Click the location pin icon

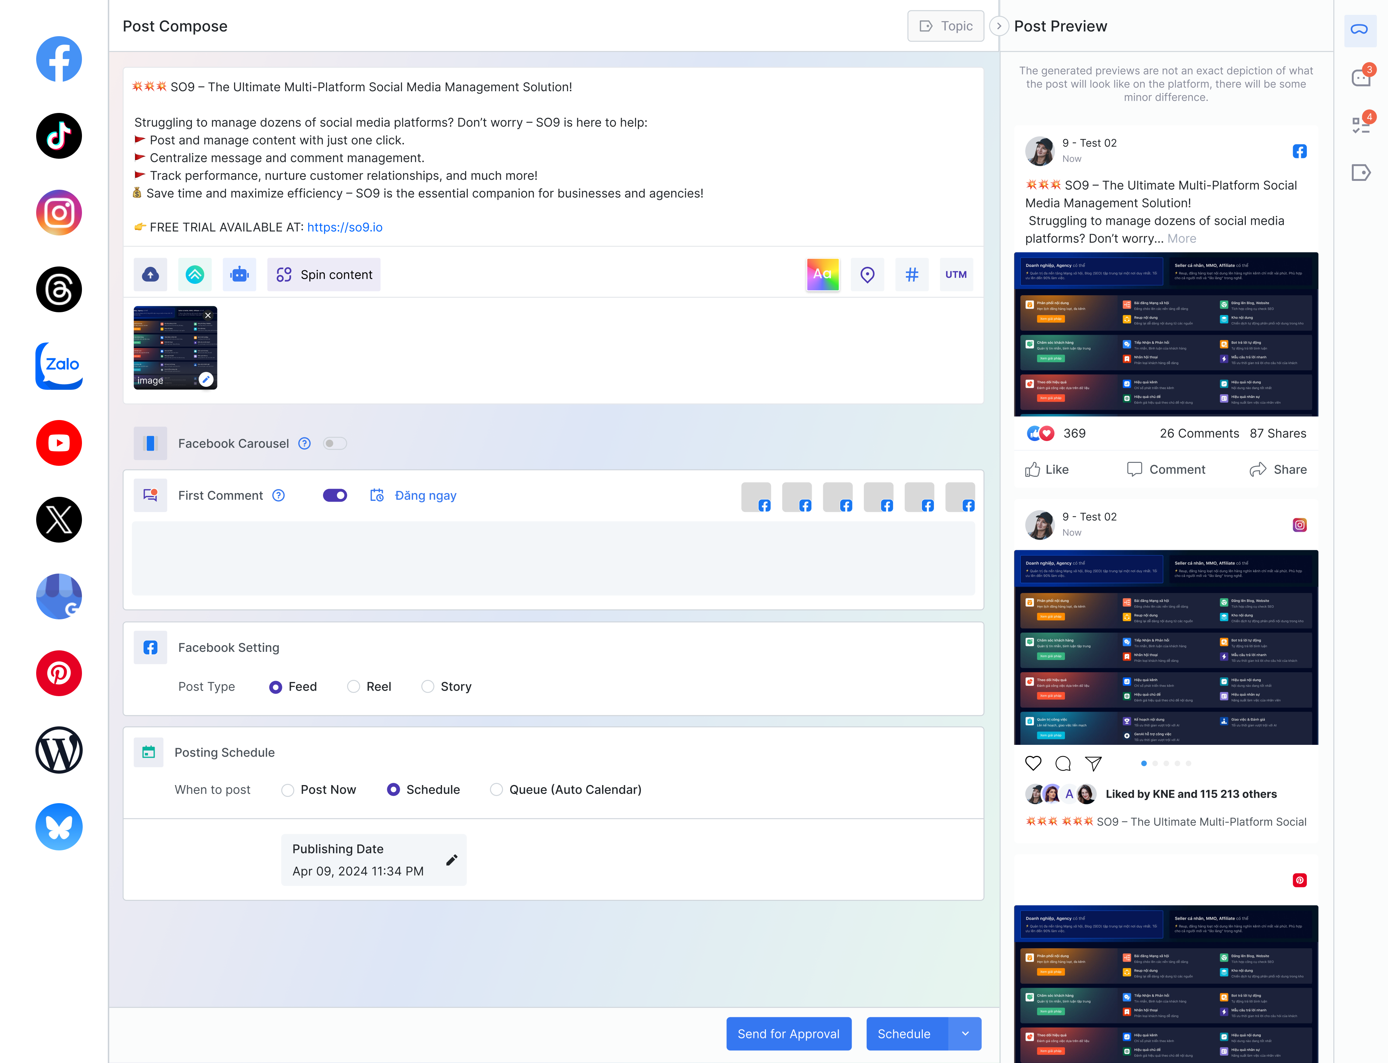867,275
